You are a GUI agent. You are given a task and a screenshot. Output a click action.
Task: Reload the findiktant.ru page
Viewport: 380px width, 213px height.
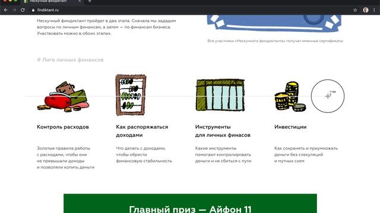tap(23, 10)
